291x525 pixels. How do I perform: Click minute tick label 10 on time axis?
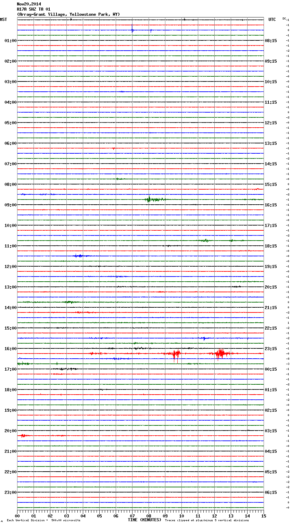tap(181, 516)
